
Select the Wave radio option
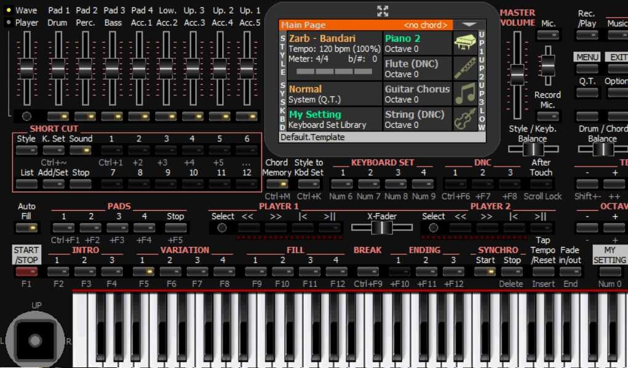(x=9, y=10)
